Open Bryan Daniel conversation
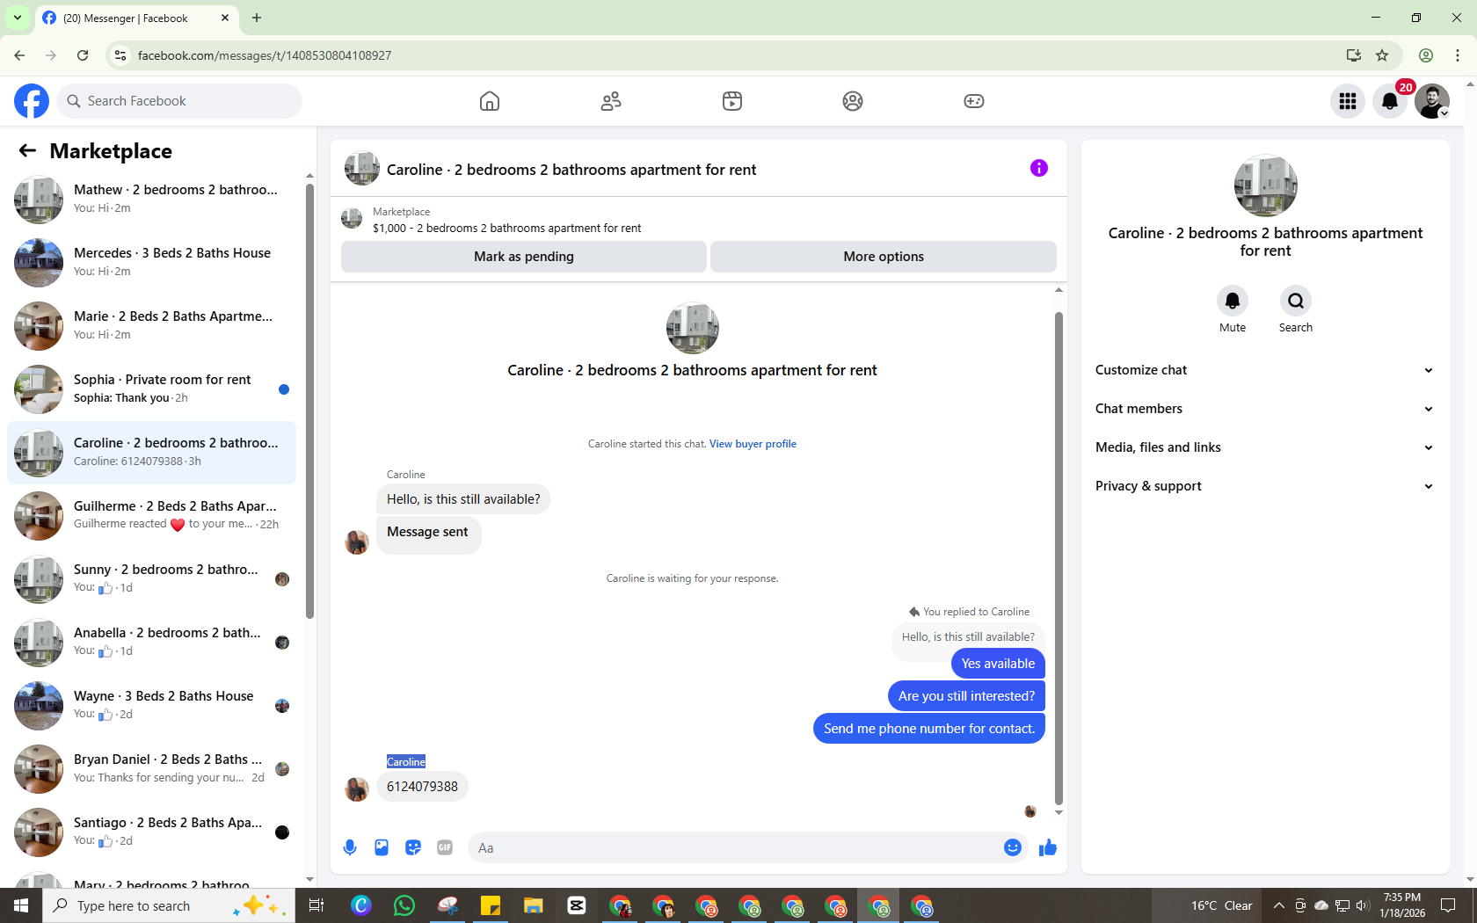The height and width of the screenshot is (923, 1477). (151, 769)
